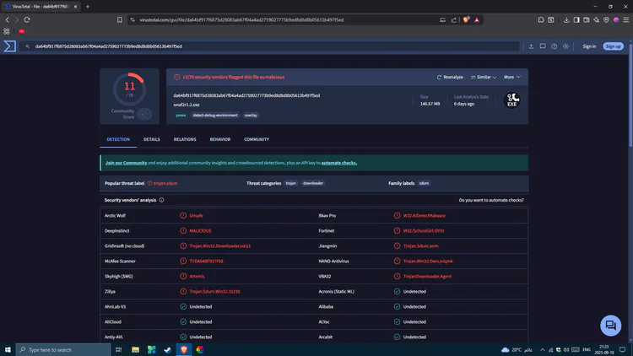Click the upload file icon in VirusTotal header
This screenshot has height=356, width=633.
coord(531,46)
